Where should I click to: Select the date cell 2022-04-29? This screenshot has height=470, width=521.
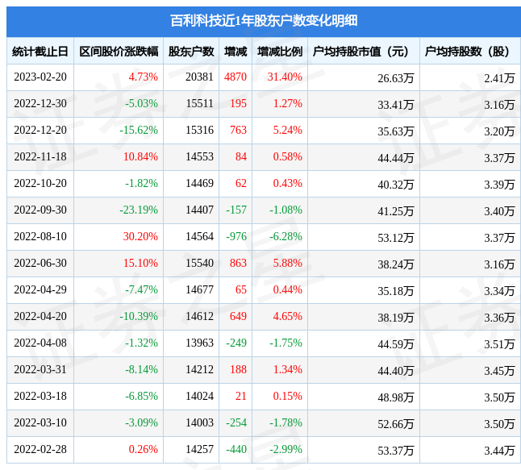point(40,289)
